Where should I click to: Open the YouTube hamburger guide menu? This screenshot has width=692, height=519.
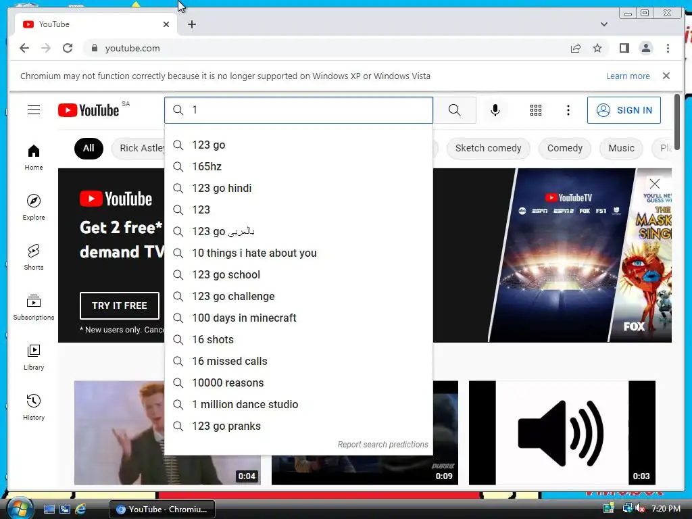click(34, 110)
